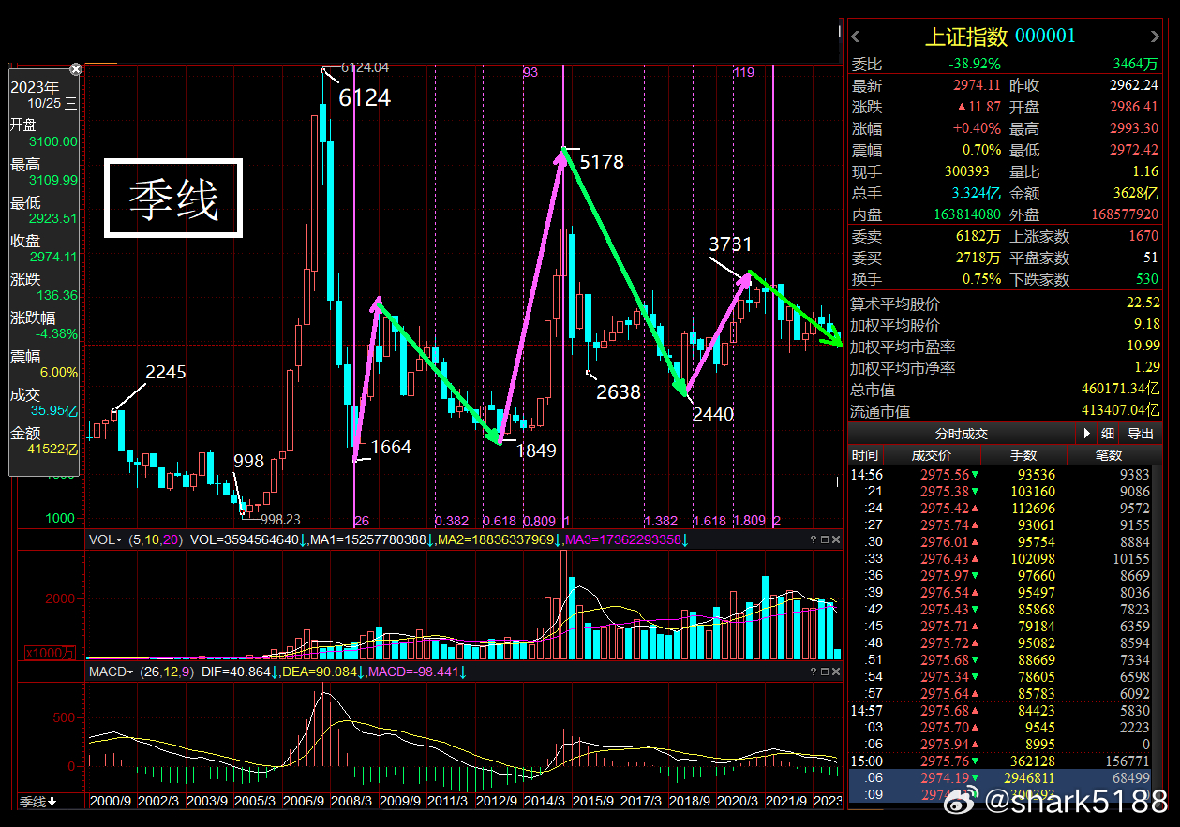Click the 0.618 Fibonacci time marker
The image size is (1180, 827).
(x=499, y=521)
